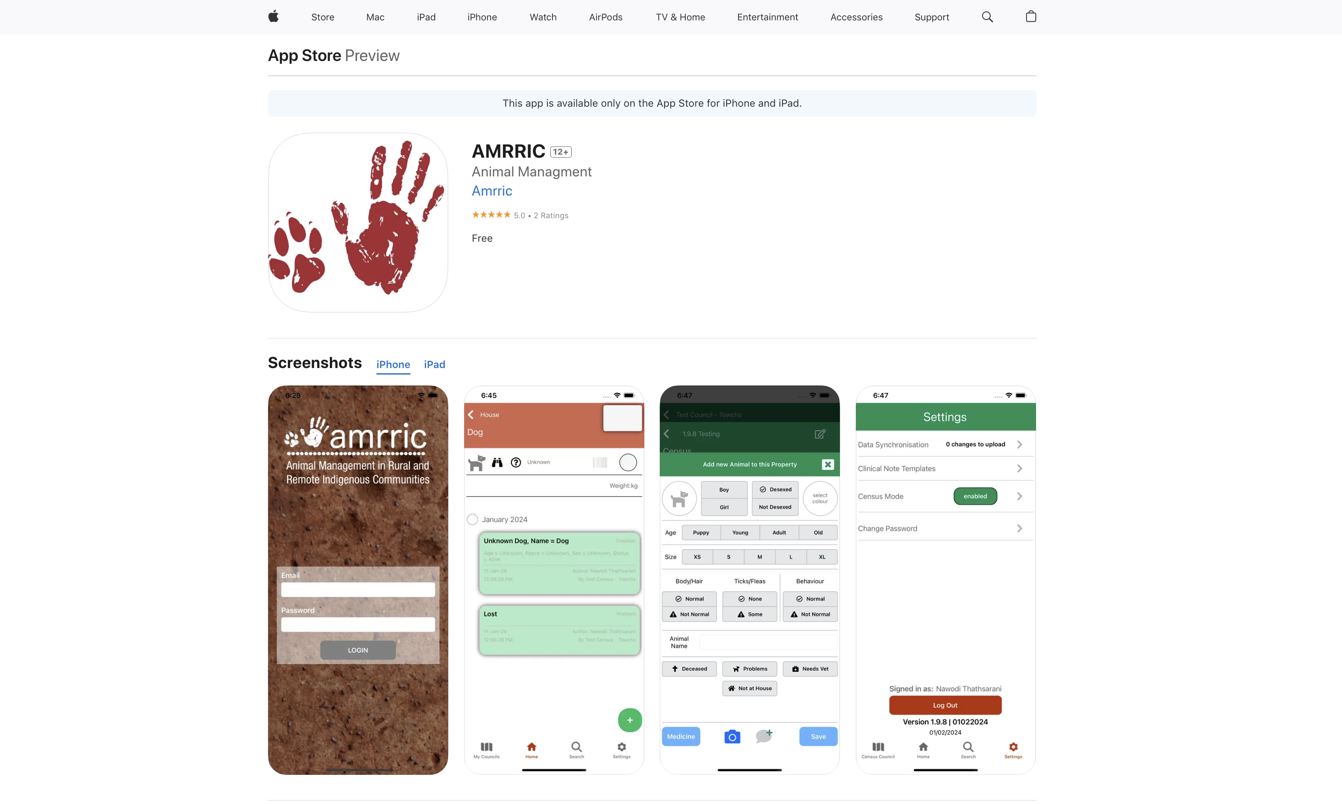Screen dimensions: 1342x804
Task: Click the orange Home icon in screenshot
Action: pos(531,747)
